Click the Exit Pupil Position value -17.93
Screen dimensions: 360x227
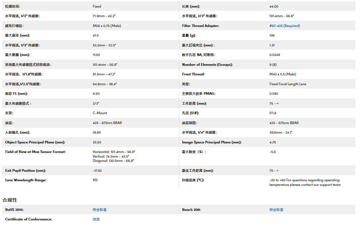click(97, 171)
